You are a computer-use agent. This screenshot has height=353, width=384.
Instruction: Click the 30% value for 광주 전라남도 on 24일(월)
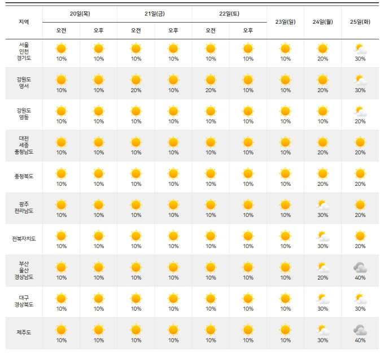click(x=322, y=215)
